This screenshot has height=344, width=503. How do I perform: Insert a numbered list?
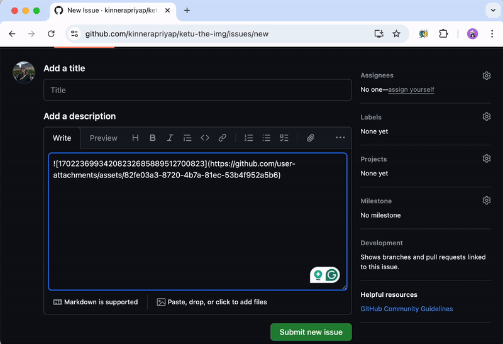click(x=248, y=138)
